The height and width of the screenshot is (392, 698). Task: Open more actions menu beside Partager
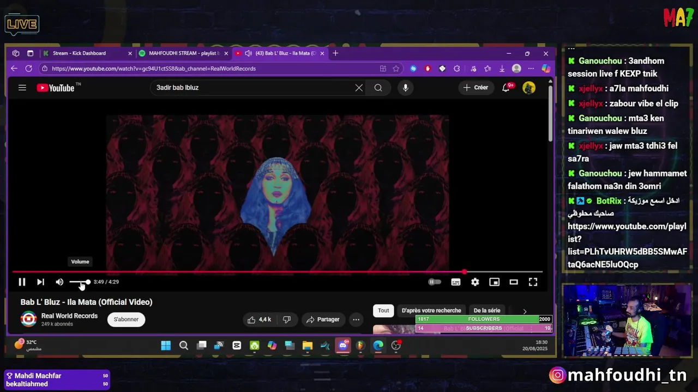click(x=356, y=320)
